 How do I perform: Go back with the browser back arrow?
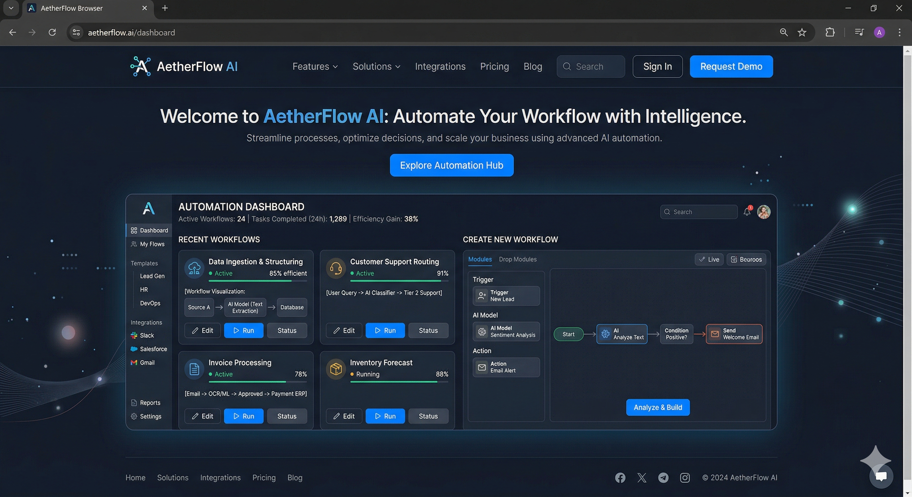[12, 32]
